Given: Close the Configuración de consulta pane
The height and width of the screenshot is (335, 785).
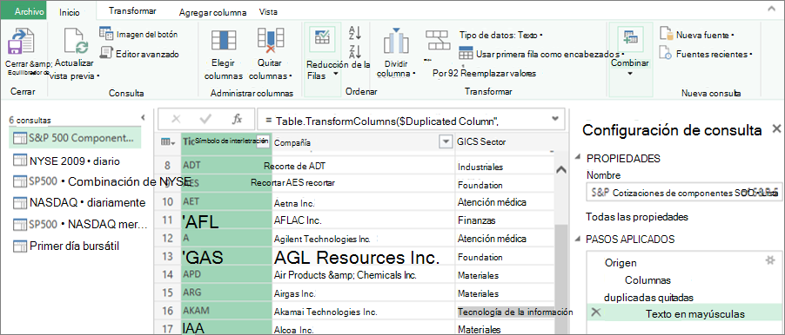Looking at the screenshot, I should pyautogui.click(x=776, y=128).
